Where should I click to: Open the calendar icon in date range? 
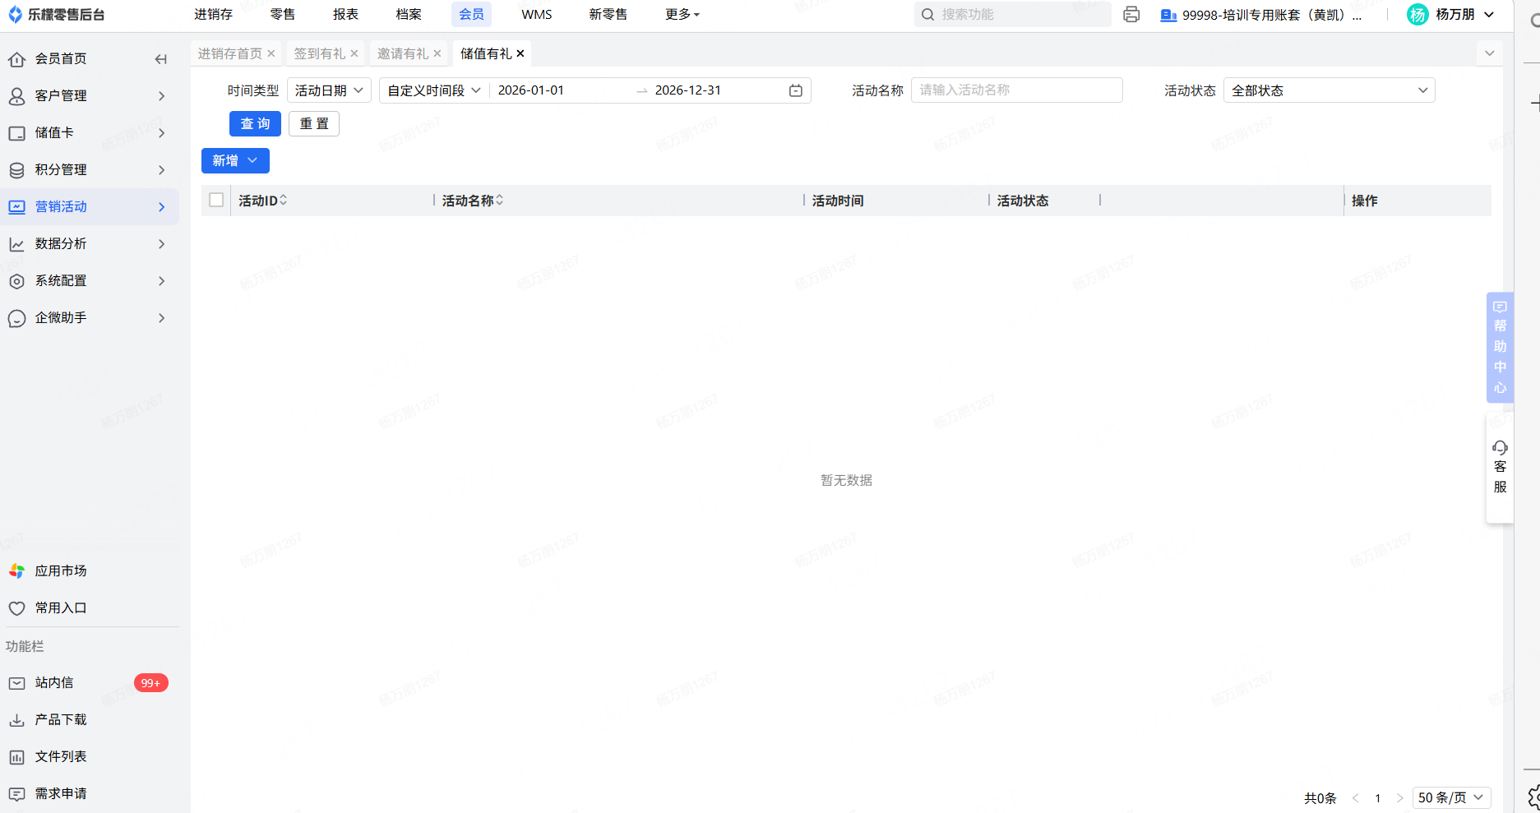coord(795,90)
